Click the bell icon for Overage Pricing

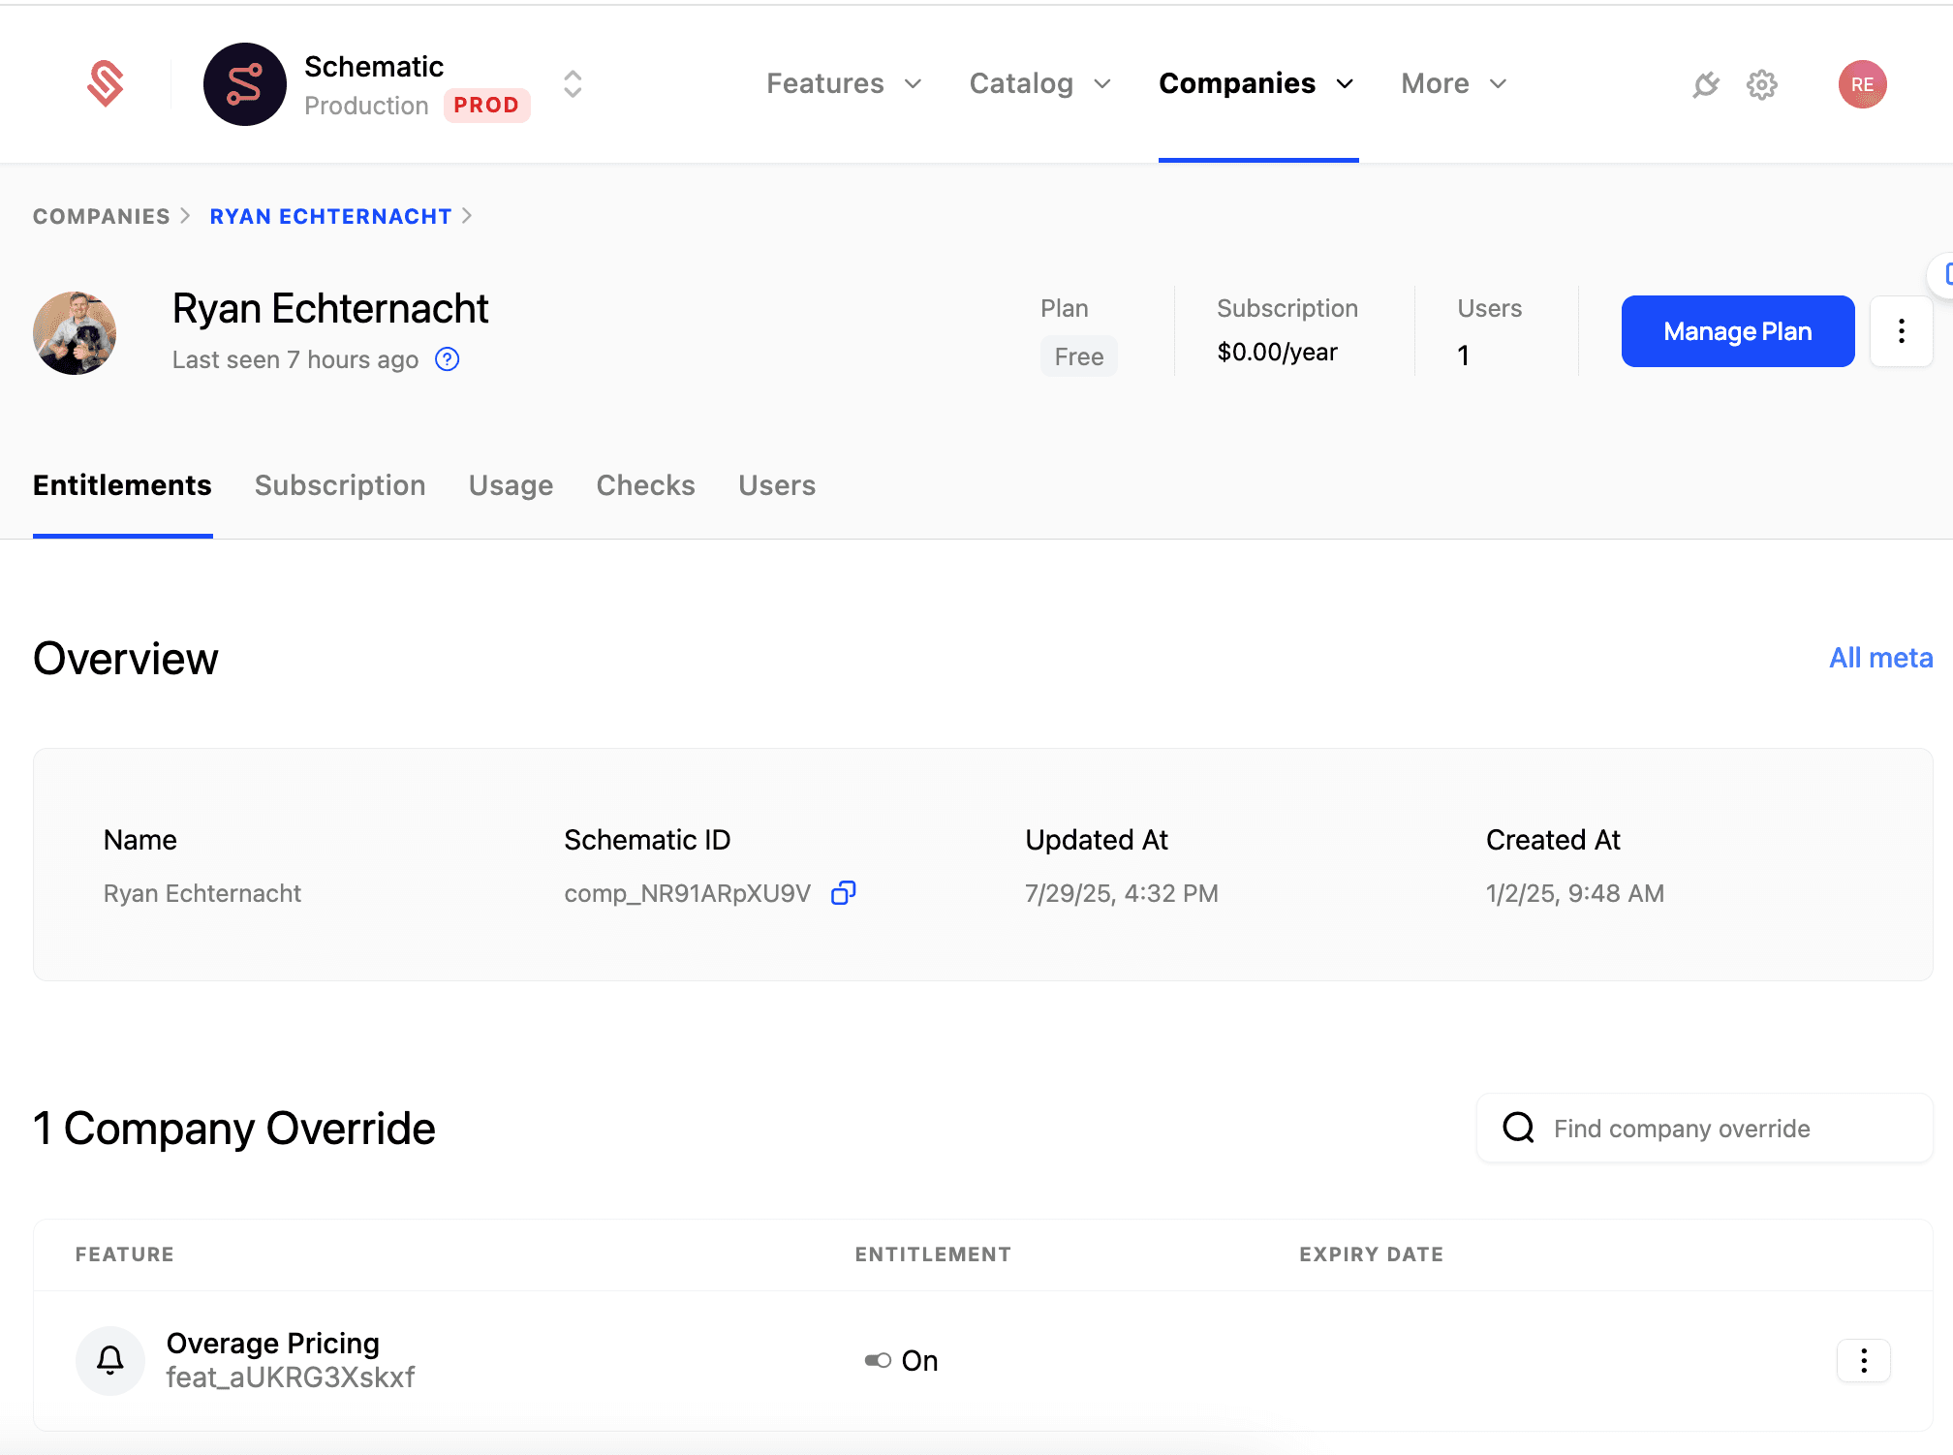point(110,1360)
